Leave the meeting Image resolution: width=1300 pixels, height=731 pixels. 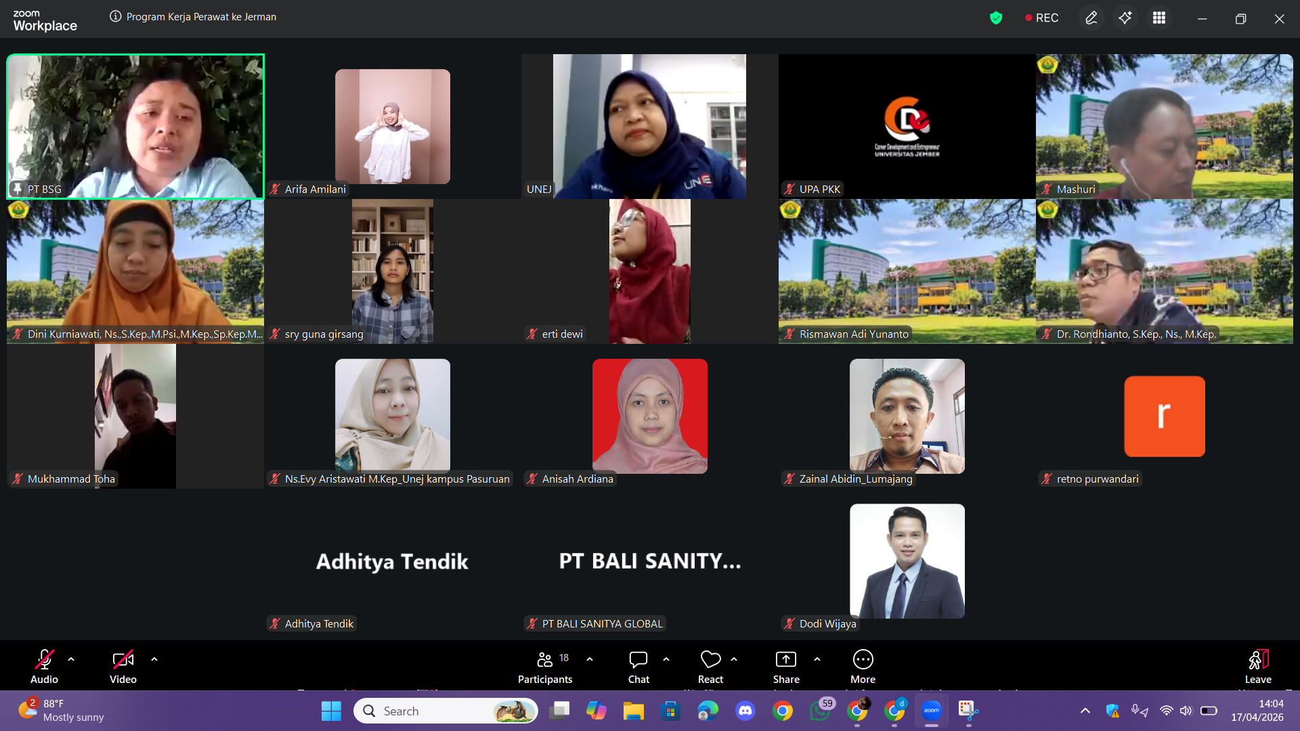pyautogui.click(x=1257, y=666)
